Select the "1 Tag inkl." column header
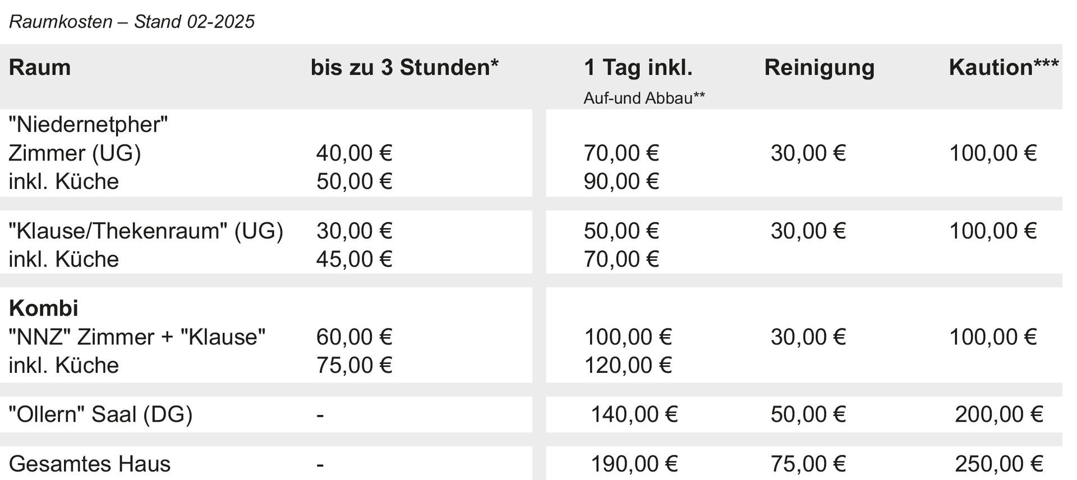 pyautogui.click(x=638, y=68)
